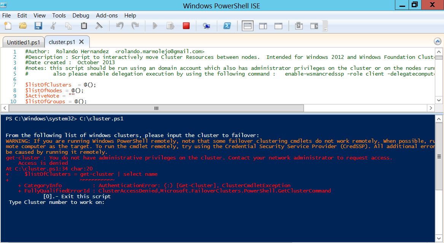Click the script pane scroll-left arrow

pos(5,108)
